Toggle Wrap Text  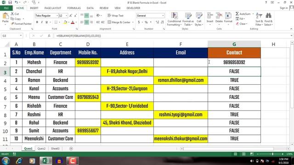tap(116, 16)
